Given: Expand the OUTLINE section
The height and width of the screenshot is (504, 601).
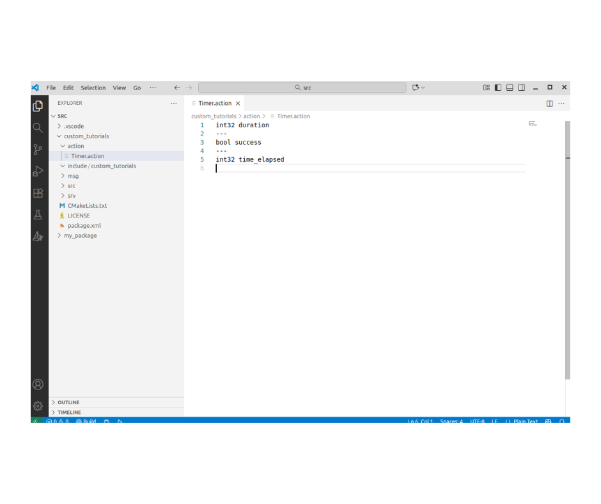Looking at the screenshot, I should [68, 402].
